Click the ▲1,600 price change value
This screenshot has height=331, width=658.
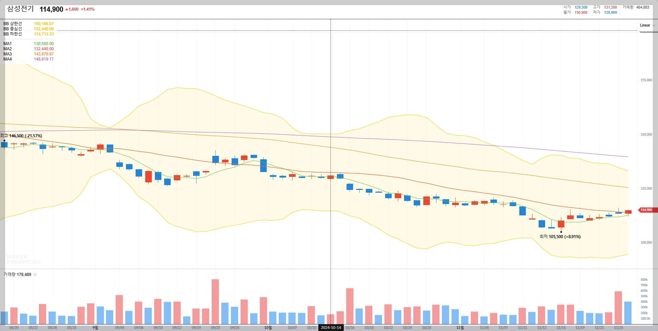(72, 9)
